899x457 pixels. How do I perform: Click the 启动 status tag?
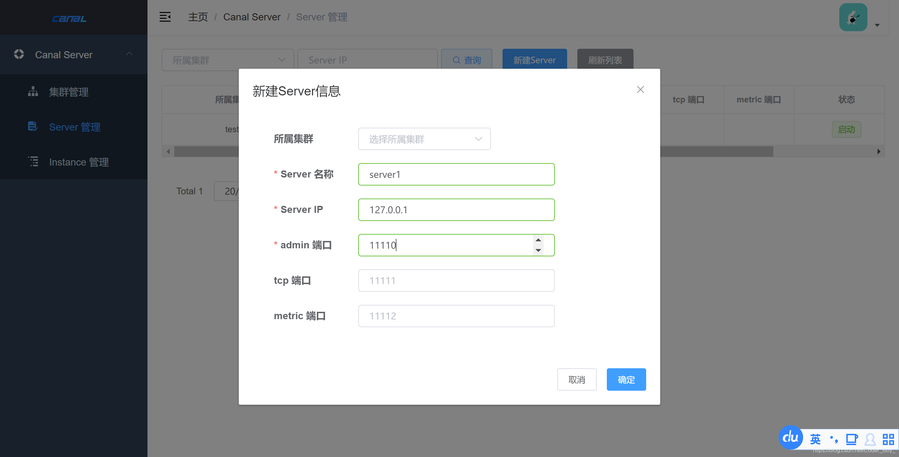coord(846,129)
